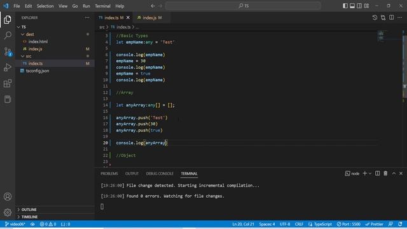Click the src breadcrumb
Viewport: 407px width, 229px height.
pos(102,27)
